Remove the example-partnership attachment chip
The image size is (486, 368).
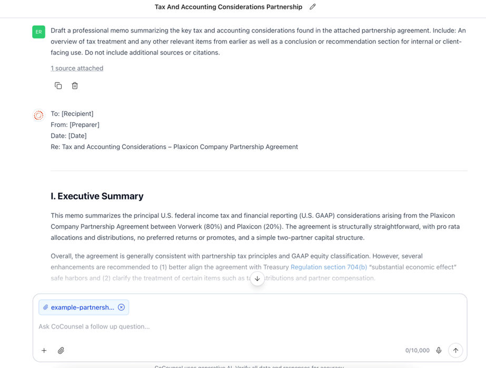point(121,308)
